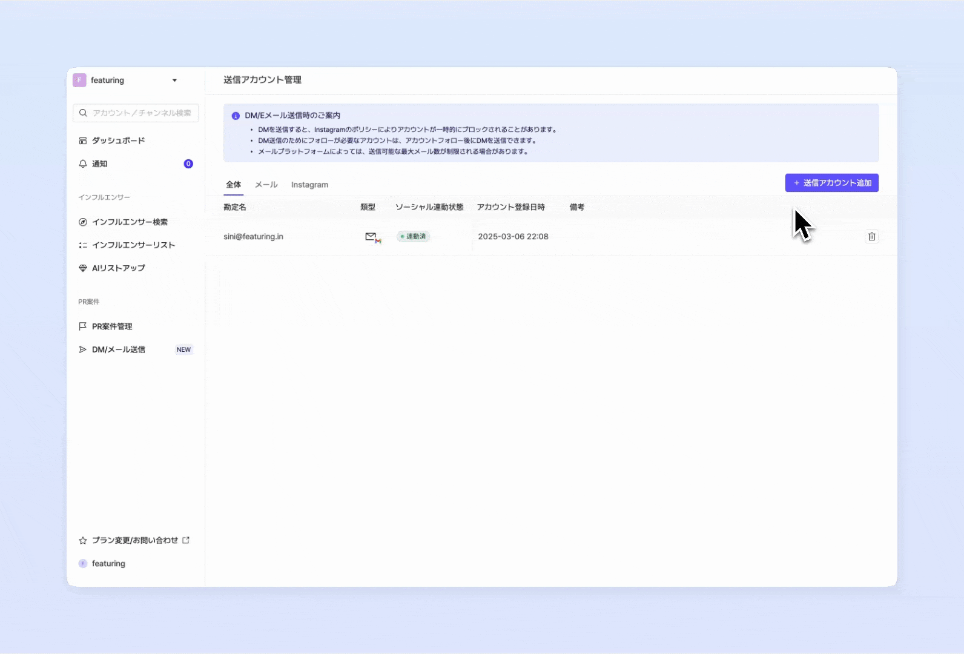Click the NEW badge beside DM/メール送信
This screenshot has width=964, height=654.
tap(183, 349)
